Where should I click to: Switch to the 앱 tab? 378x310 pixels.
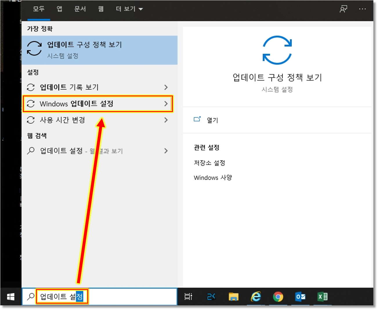click(59, 9)
